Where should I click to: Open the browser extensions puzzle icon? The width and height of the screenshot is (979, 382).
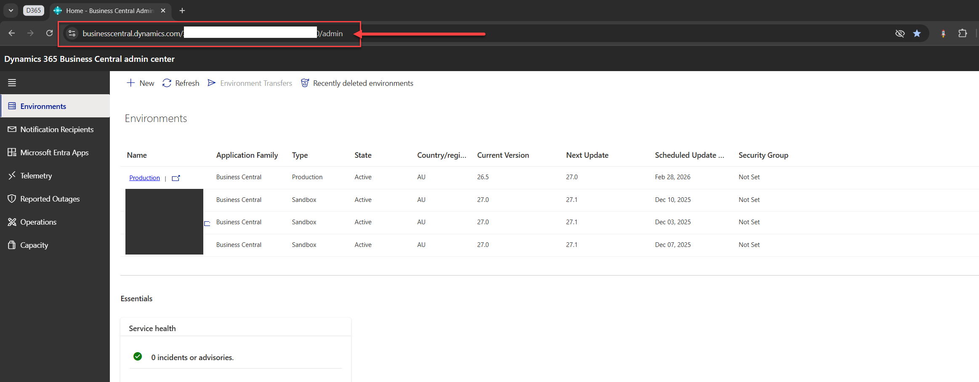pos(963,33)
